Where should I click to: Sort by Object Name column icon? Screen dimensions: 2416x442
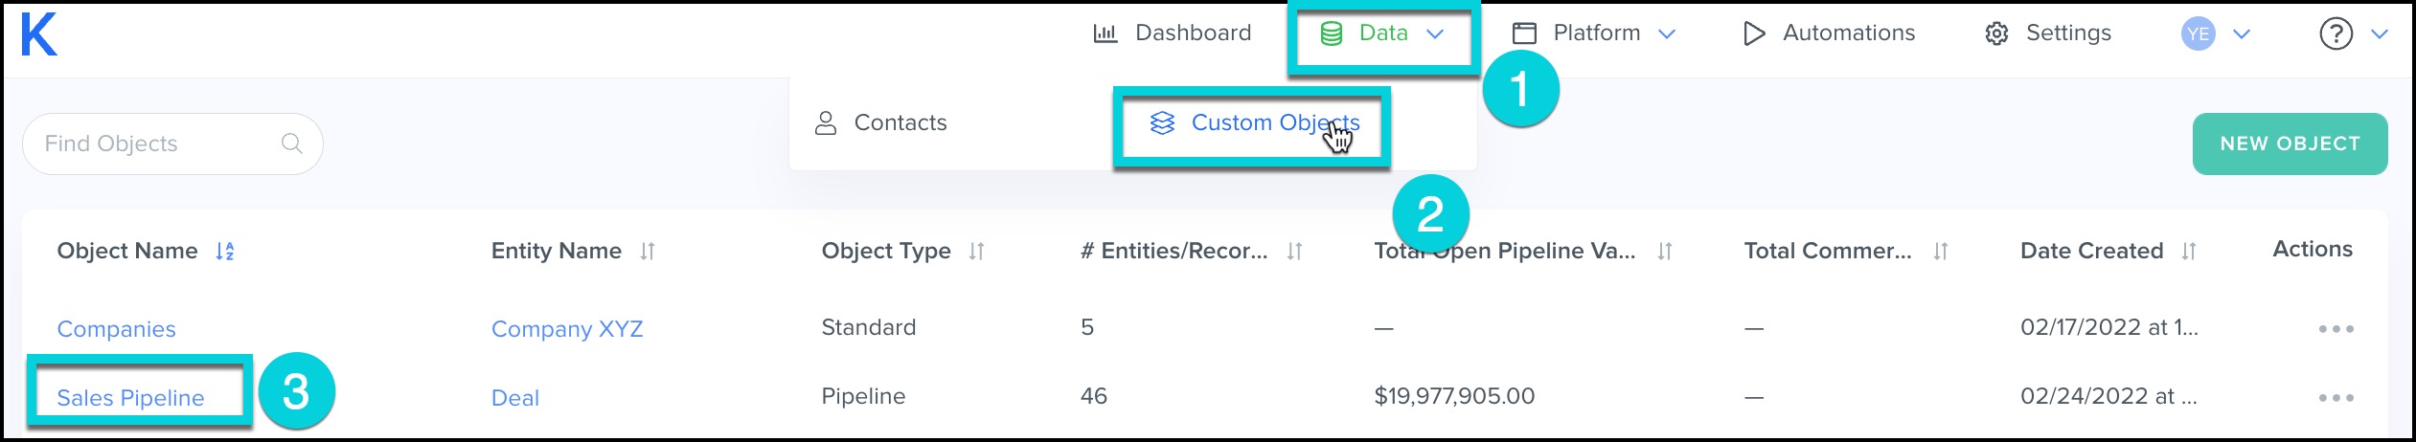pos(225,252)
